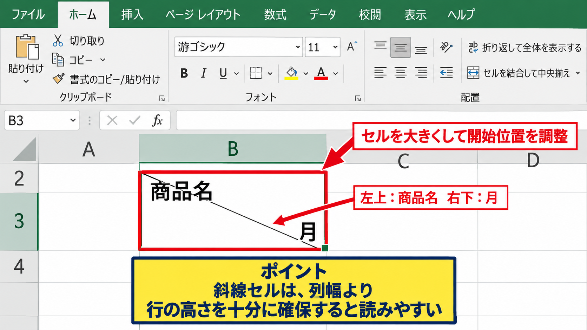Viewport: 587px width, 330px height.
Task: Switch to the データ tab
Action: click(x=323, y=14)
